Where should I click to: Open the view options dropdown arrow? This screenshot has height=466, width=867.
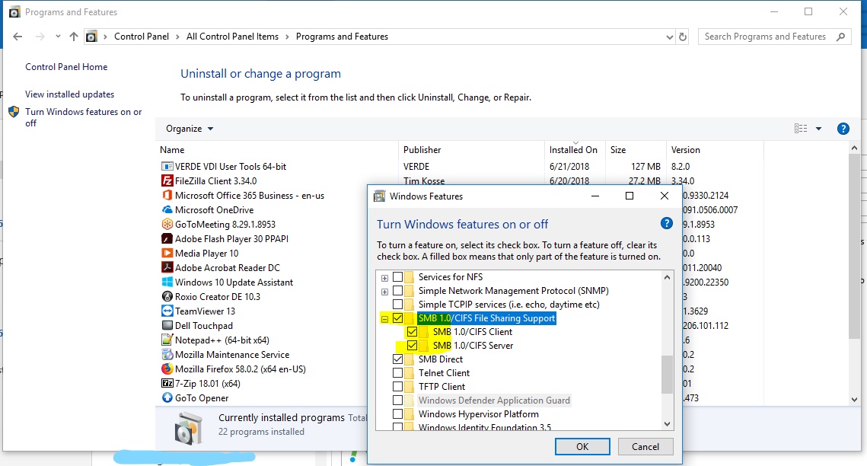[818, 128]
